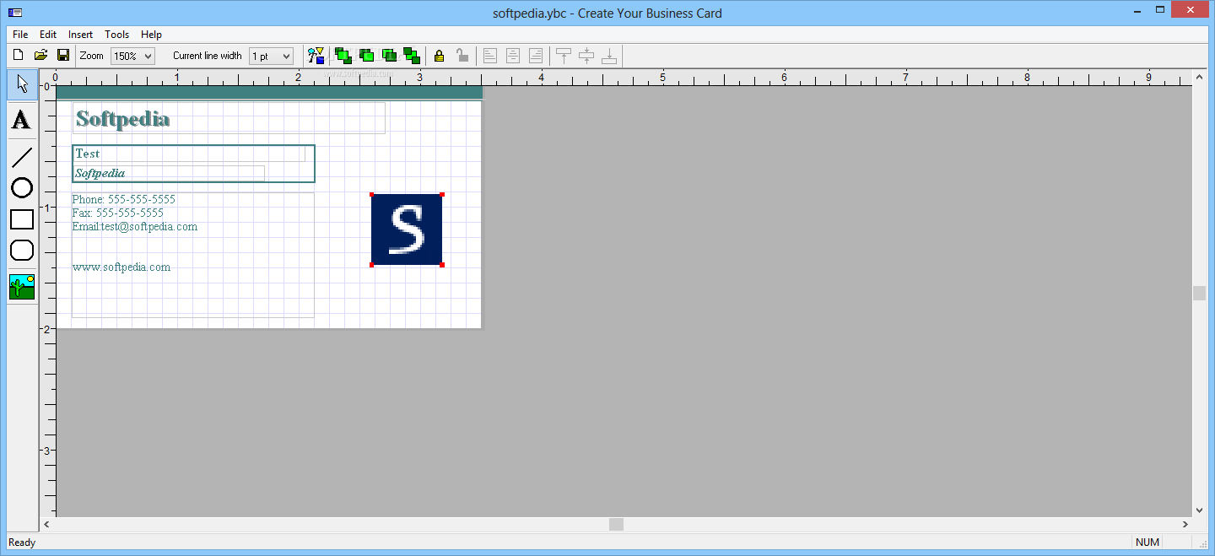Screen dimensions: 1215x556
Task: Open the line width 1 pt dropdown
Action: [271, 56]
